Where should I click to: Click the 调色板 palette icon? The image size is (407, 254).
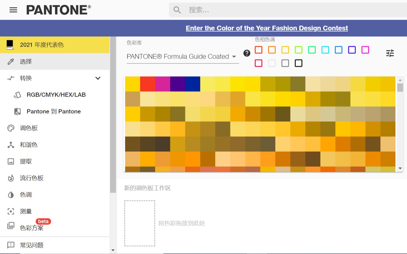[x=11, y=128]
